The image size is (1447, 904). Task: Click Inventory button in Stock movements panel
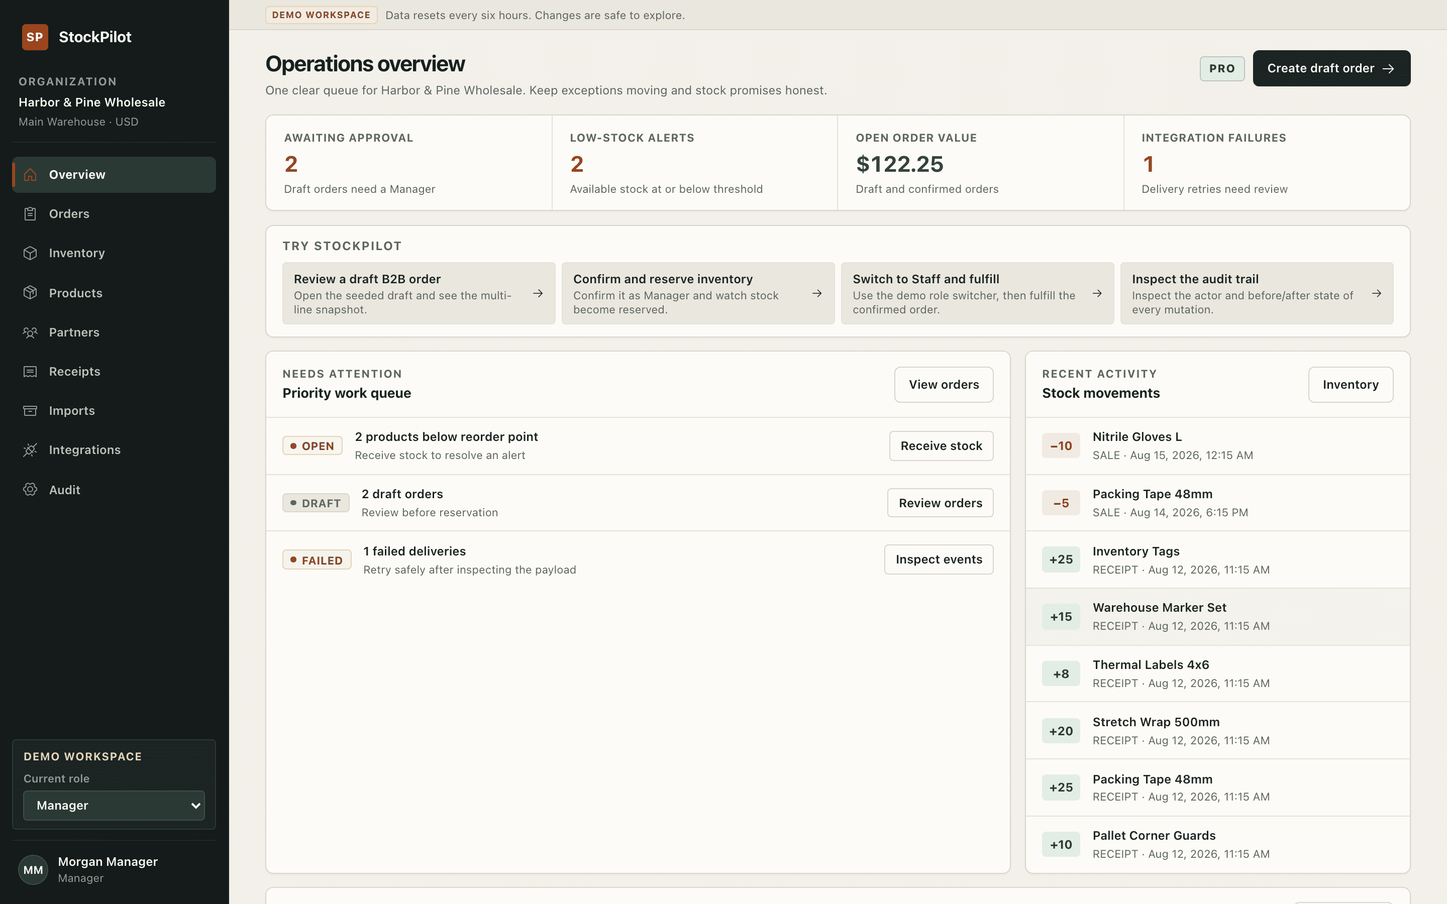[1350, 384]
